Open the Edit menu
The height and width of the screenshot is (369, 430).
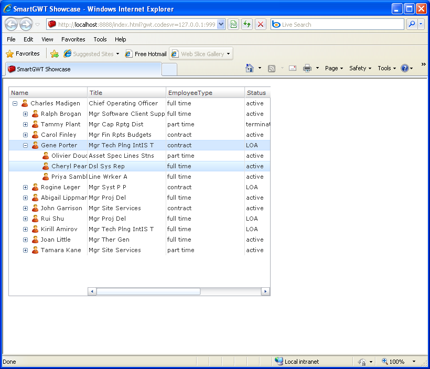(x=28, y=39)
